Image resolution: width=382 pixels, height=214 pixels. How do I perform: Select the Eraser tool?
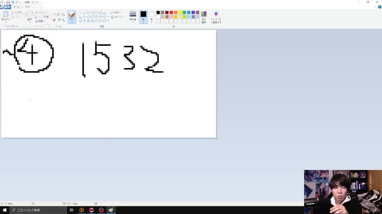click(54, 20)
